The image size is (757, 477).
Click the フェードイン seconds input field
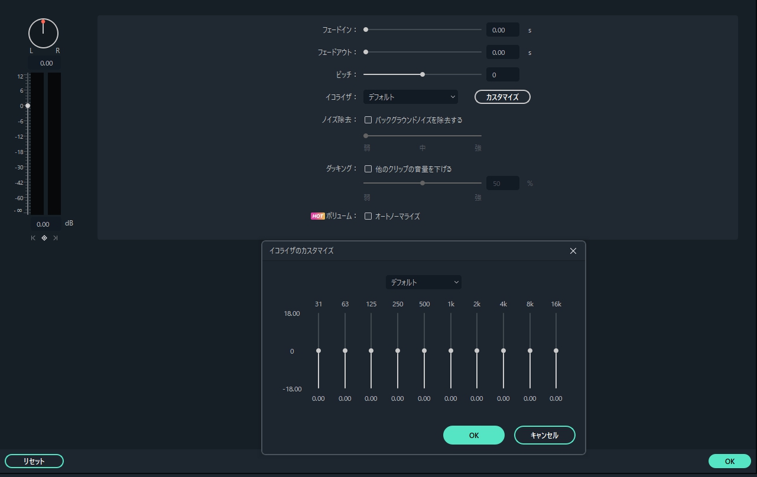[502, 30]
